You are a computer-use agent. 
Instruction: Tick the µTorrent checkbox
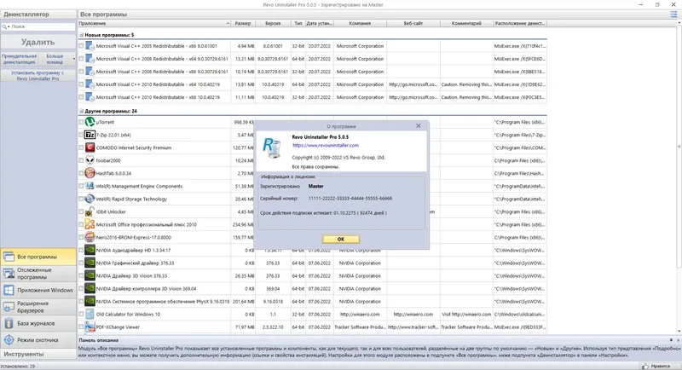(x=81, y=122)
